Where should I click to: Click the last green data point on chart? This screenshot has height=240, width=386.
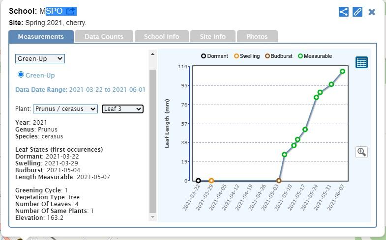point(342,71)
